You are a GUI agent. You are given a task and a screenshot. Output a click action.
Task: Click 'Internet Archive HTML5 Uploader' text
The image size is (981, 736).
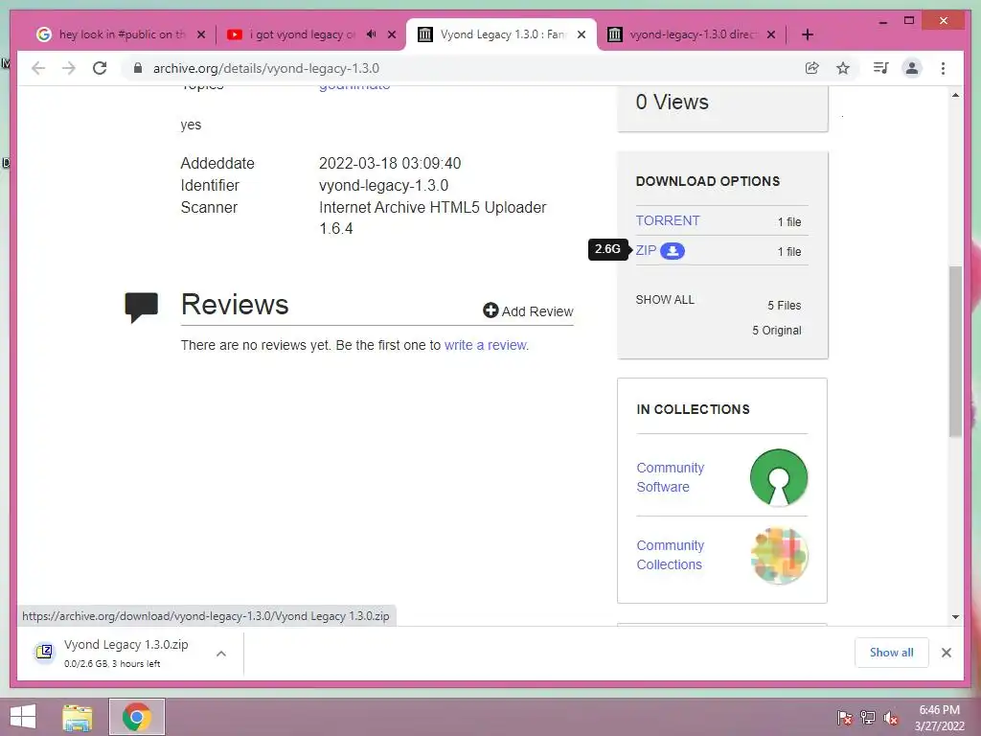click(433, 207)
